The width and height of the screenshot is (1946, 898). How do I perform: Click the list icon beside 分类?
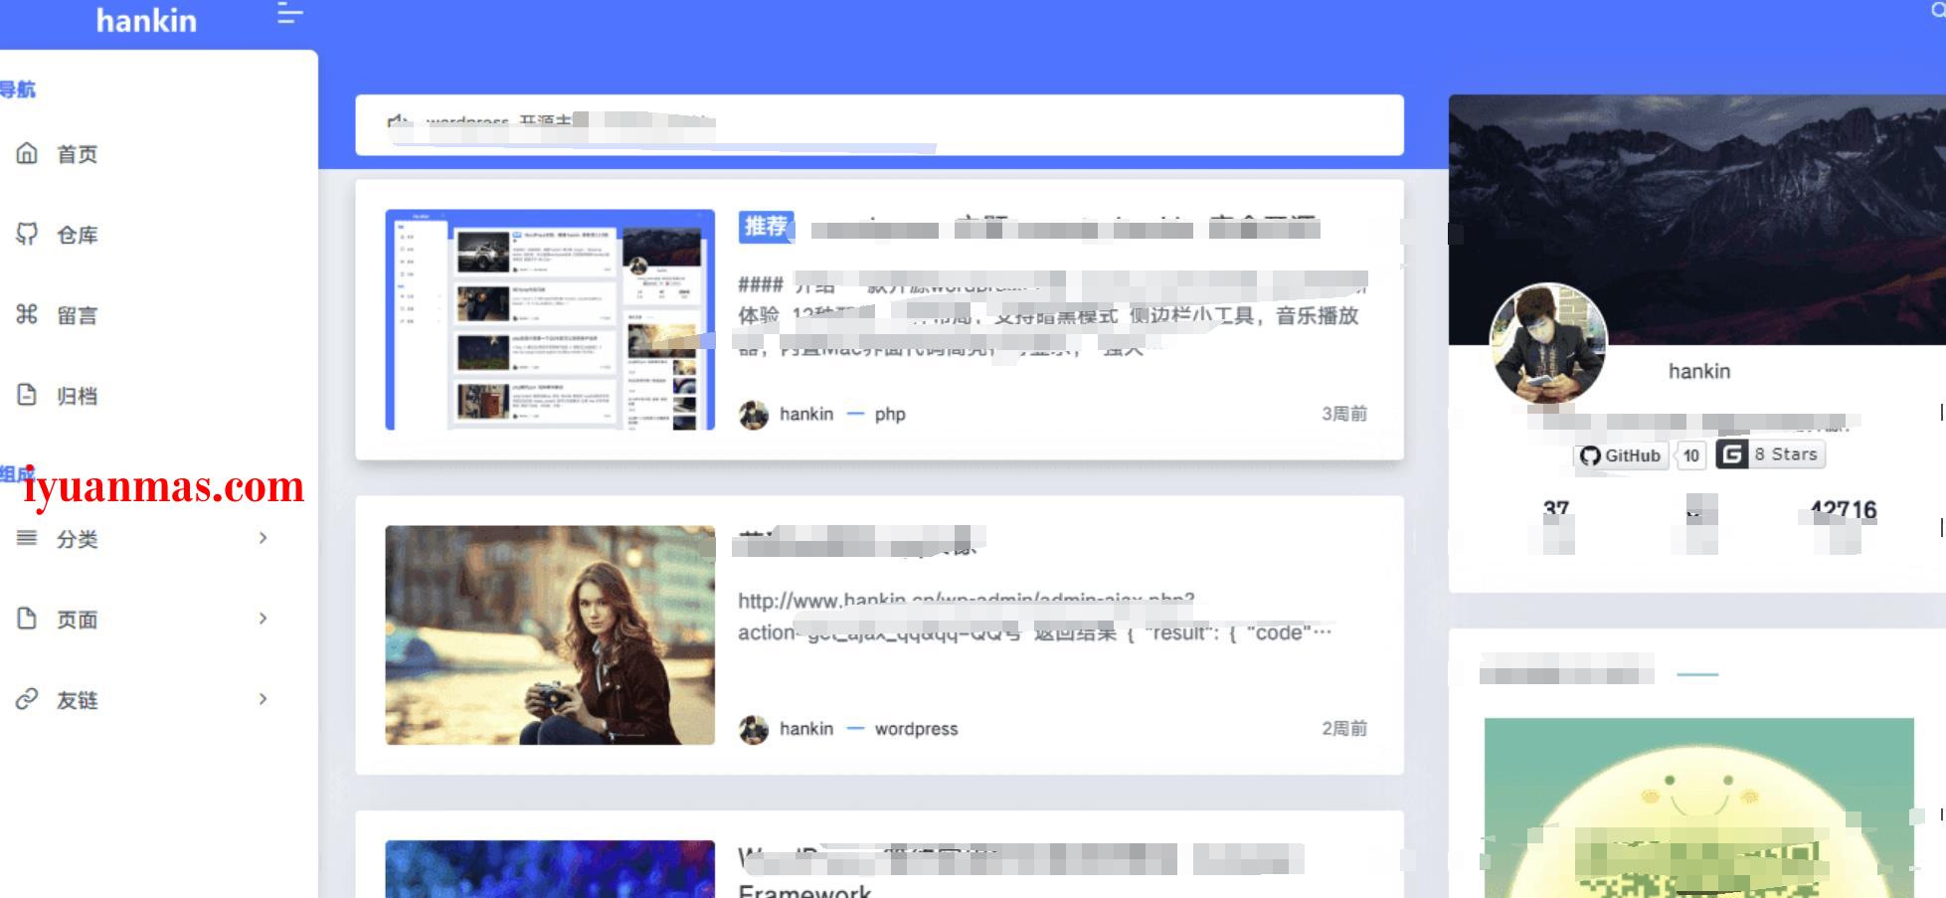point(27,538)
